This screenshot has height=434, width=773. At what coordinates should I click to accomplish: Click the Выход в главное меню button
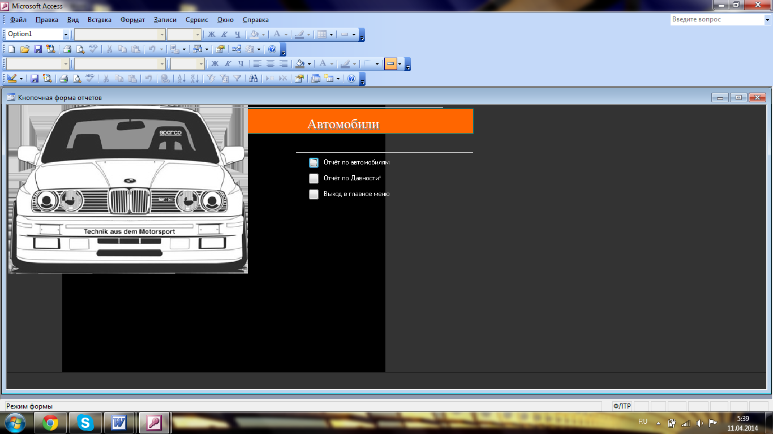tap(314, 194)
